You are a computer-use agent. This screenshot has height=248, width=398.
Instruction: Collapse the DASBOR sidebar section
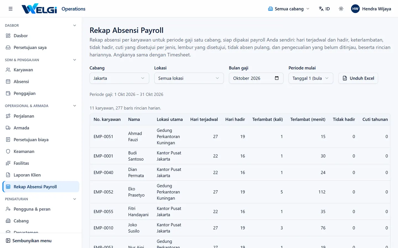[x=75, y=25]
